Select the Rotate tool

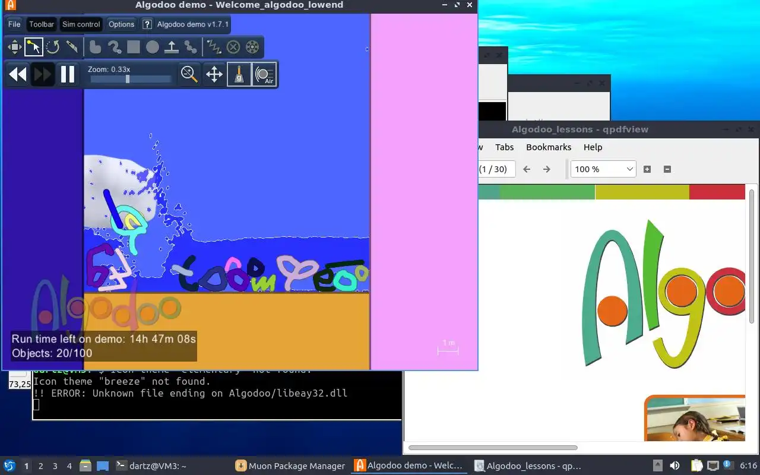click(52, 47)
